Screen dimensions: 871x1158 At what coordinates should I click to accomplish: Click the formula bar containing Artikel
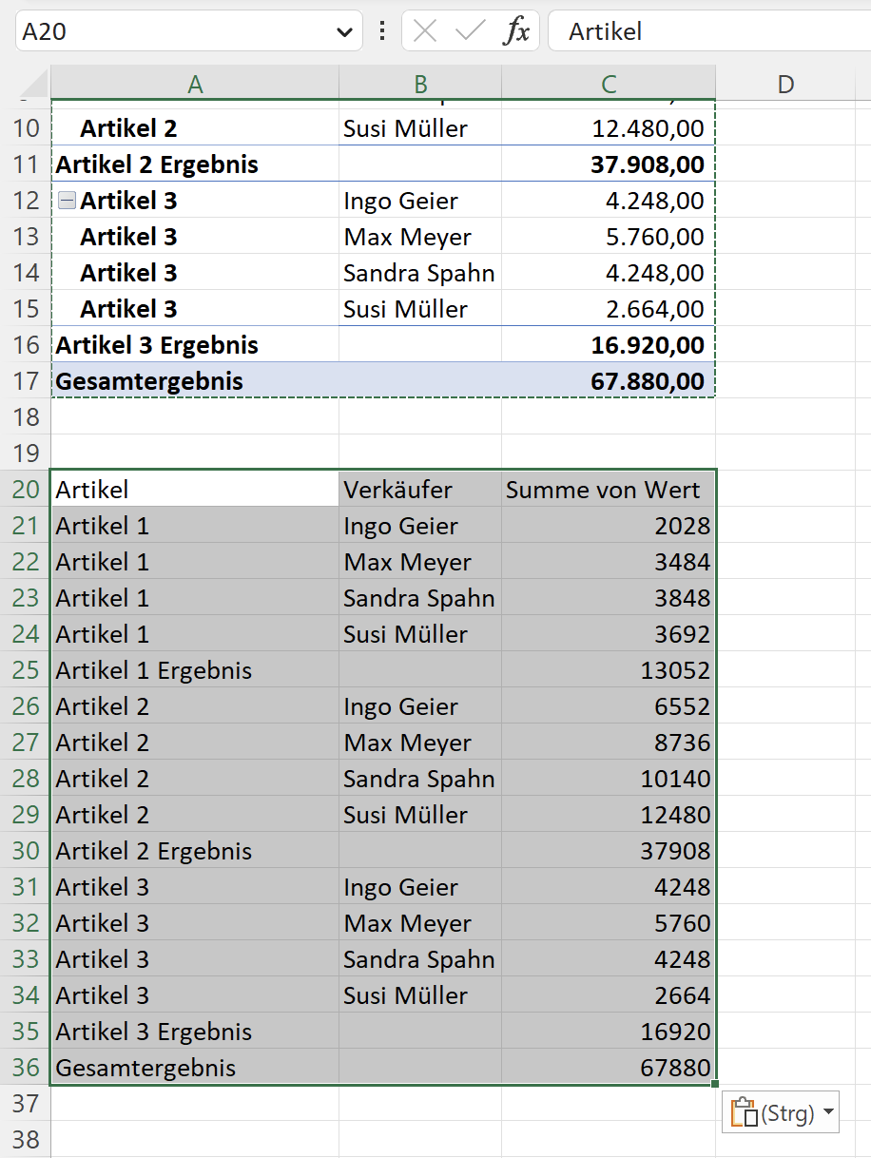pyautogui.click(x=709, y=31)
